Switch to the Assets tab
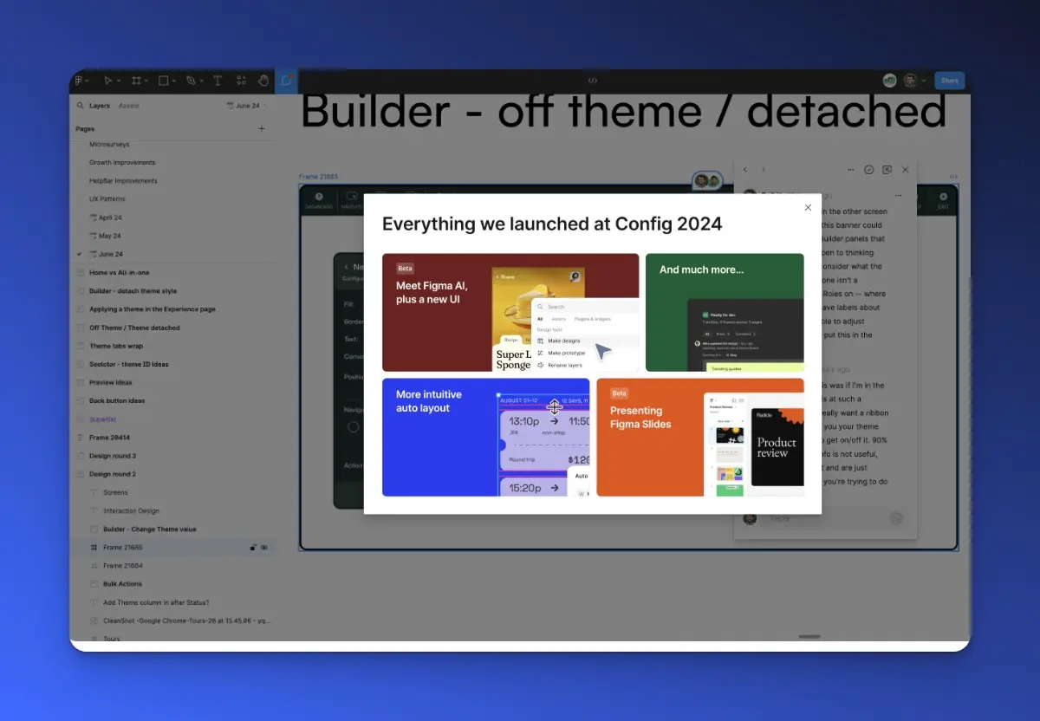This screenshot has height=721, width=1040. [128, 106]
